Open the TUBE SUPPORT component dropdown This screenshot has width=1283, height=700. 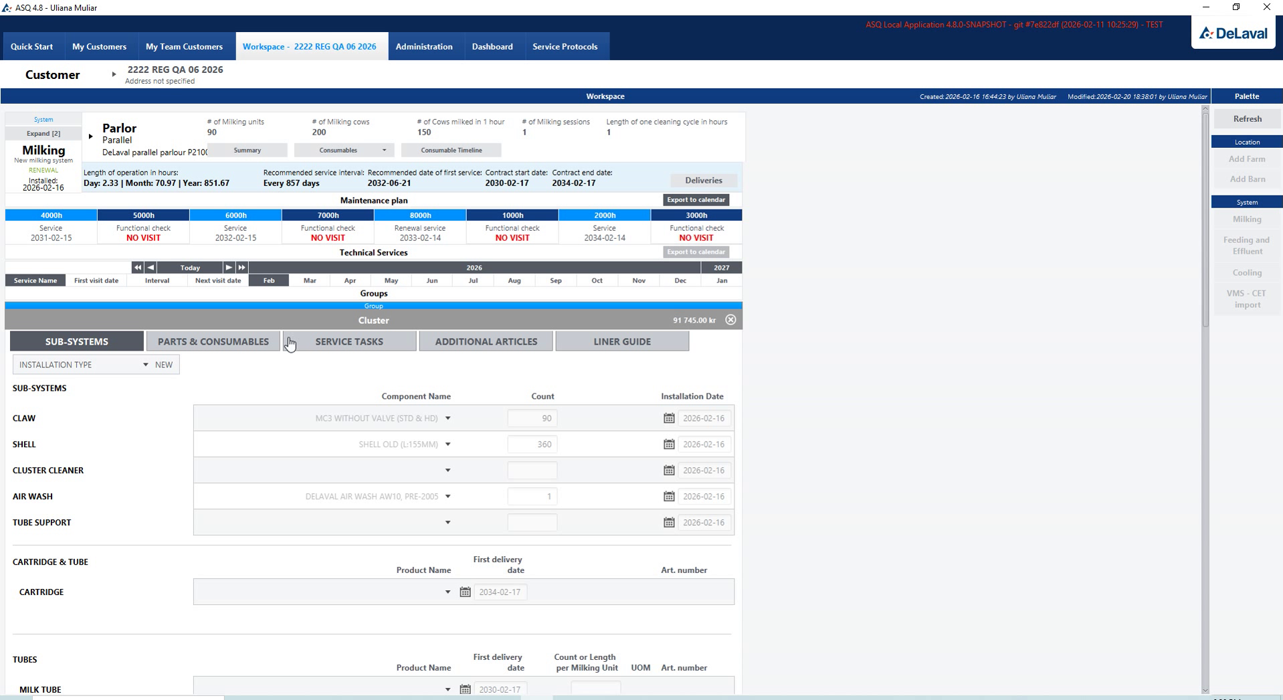click(448, 523)
